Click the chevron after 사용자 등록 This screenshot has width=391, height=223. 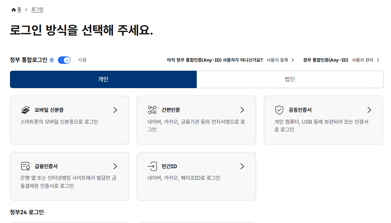[x=293, y=60]
